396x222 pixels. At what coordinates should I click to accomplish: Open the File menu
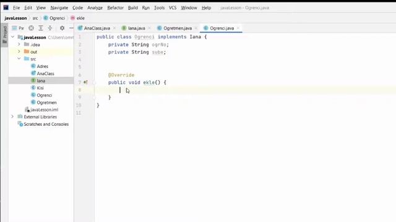pos(17,8)
